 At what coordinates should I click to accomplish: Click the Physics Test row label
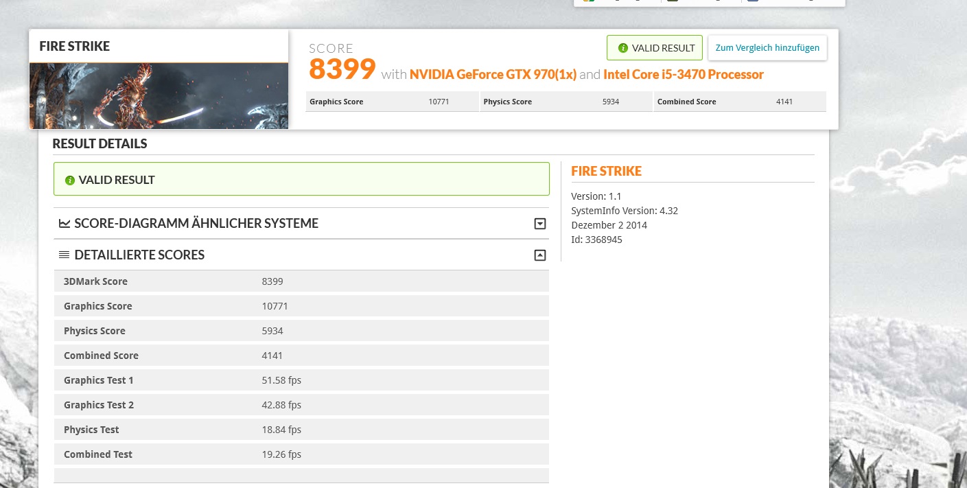tap(91, 430)
